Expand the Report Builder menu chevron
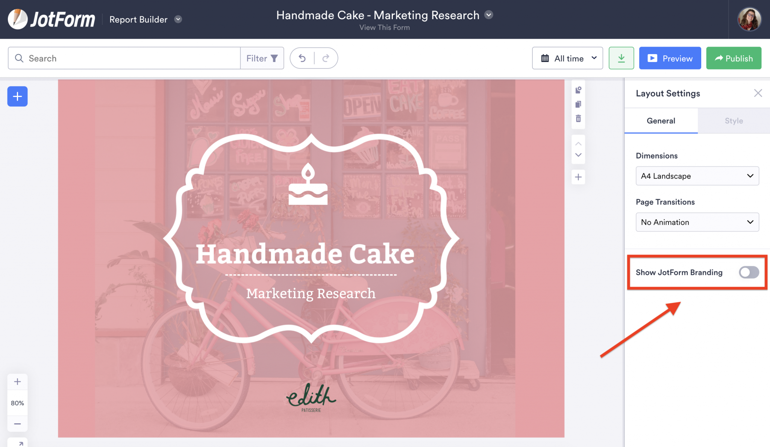770x447 pixels. coord(178,19)
